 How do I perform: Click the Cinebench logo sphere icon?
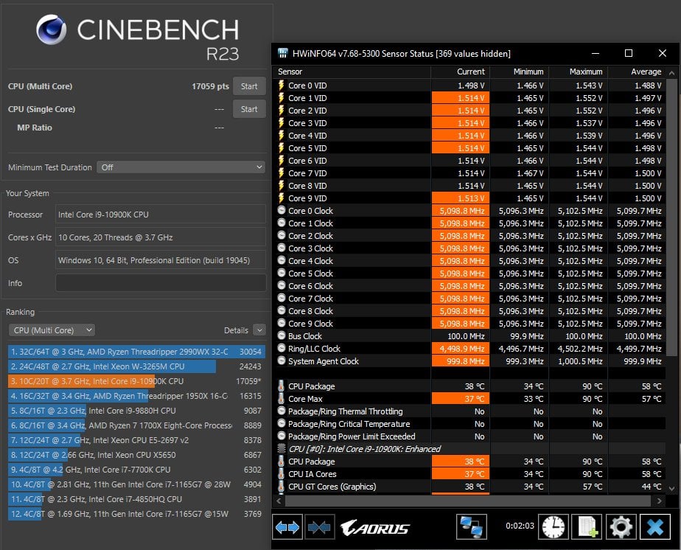tap(52, 29)
